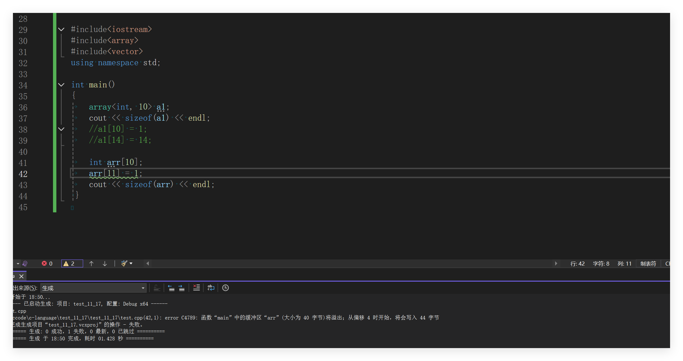Click the line number 行: 42 indicator
The height and width of the screenshot is (361, 683).
click(x=577, y=264)
